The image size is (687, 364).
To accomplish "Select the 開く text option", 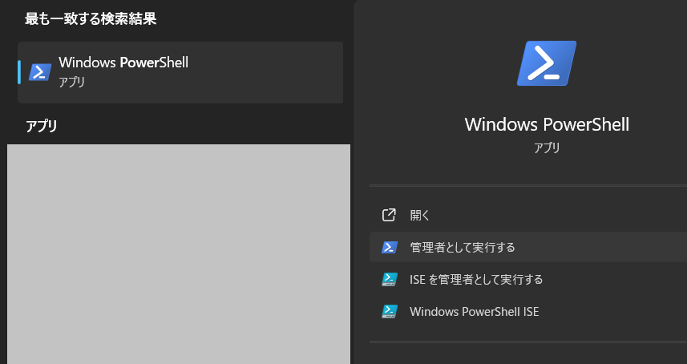I will [420, 215].
